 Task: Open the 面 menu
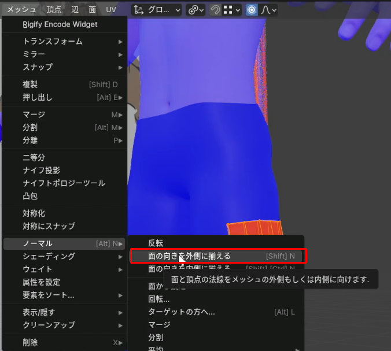[x=93, y=10]
